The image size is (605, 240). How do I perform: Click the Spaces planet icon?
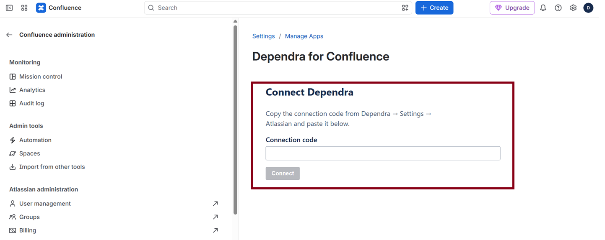(x=13, y=153)
